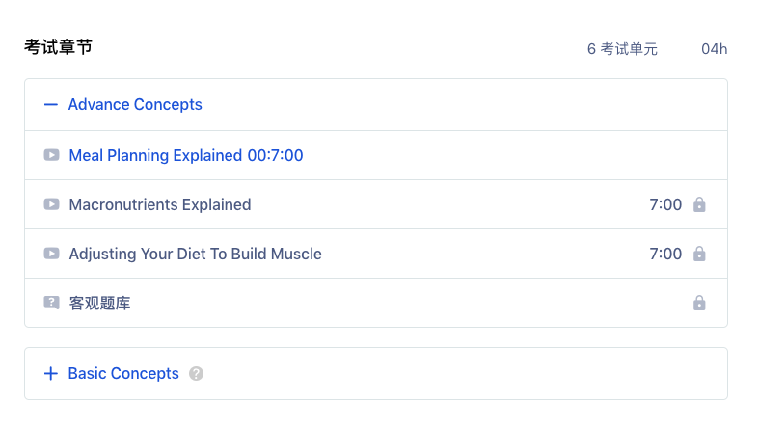Click the 7:00 duration on Macronutrients row

pos(665,204)
